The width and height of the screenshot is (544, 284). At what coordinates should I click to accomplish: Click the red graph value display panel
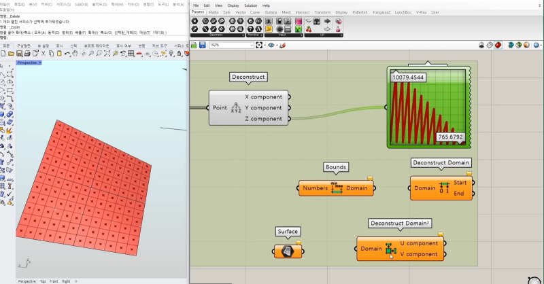428,107
